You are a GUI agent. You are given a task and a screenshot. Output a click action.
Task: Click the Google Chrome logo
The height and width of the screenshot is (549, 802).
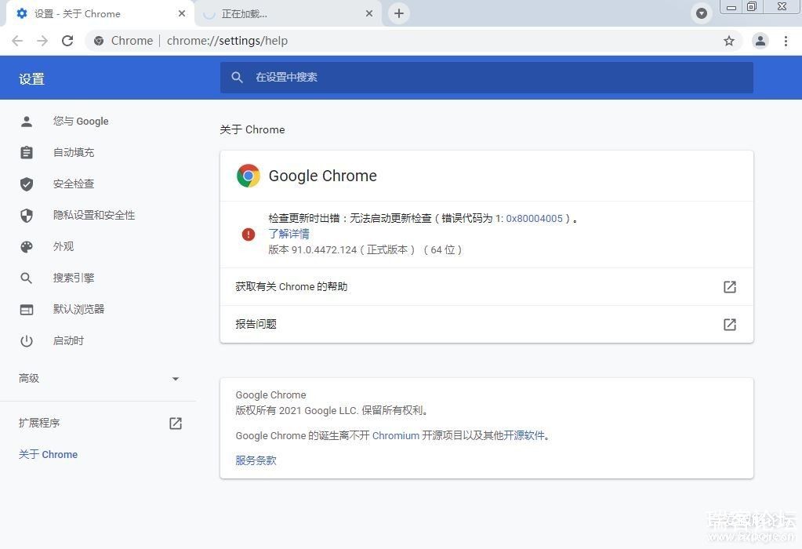249,176
